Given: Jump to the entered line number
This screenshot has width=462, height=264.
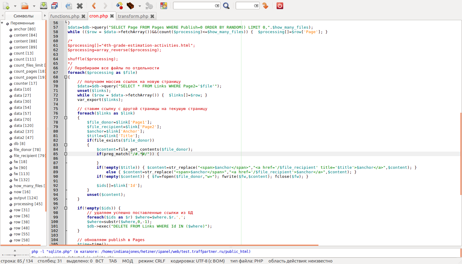Looking at the screenshot, I should coord(265,6).
